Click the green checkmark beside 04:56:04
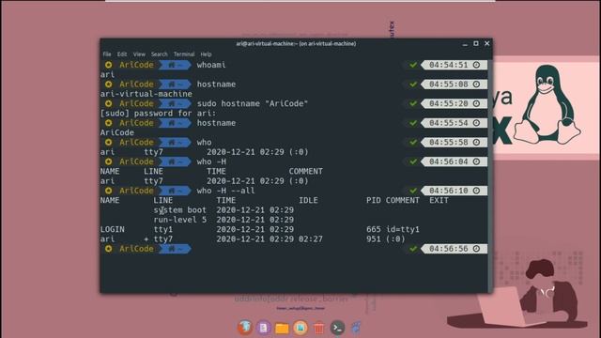The image size is (601, 338). tap(413, 161)
